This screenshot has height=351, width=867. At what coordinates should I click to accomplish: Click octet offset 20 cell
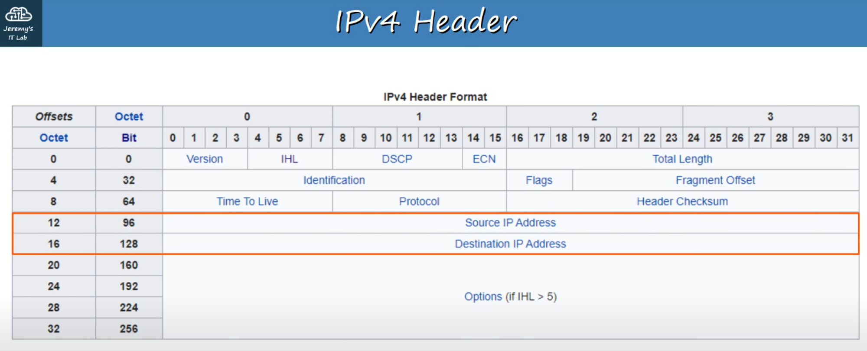pos(54,265)
